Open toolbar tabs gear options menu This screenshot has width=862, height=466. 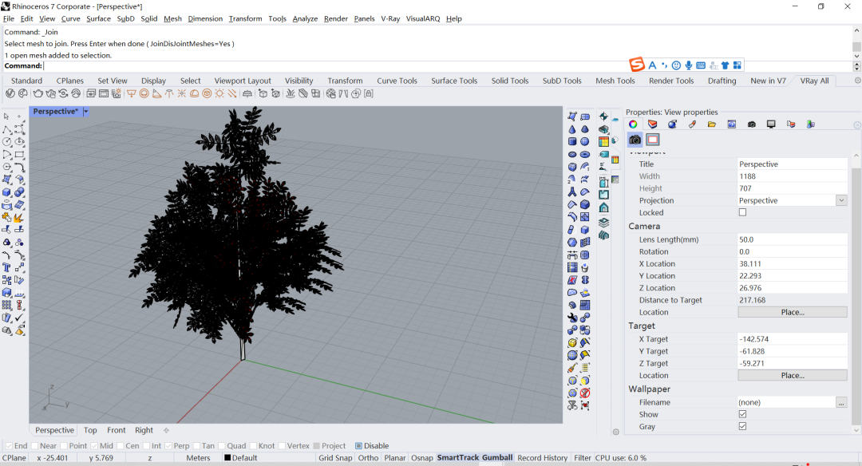[x=857, y=81]
